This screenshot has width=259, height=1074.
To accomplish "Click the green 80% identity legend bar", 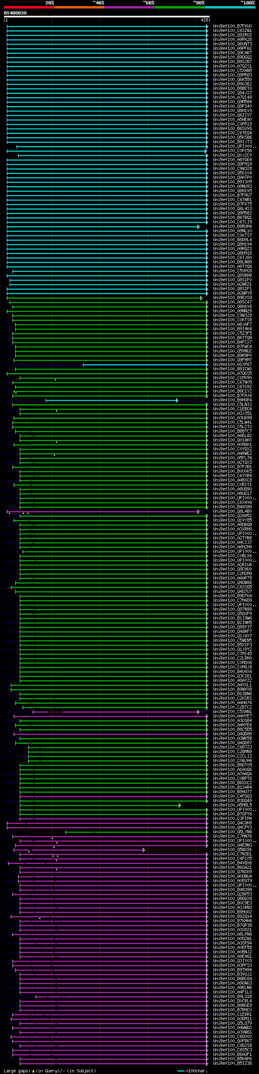I will pyautogui.click(x=180, y=7).
